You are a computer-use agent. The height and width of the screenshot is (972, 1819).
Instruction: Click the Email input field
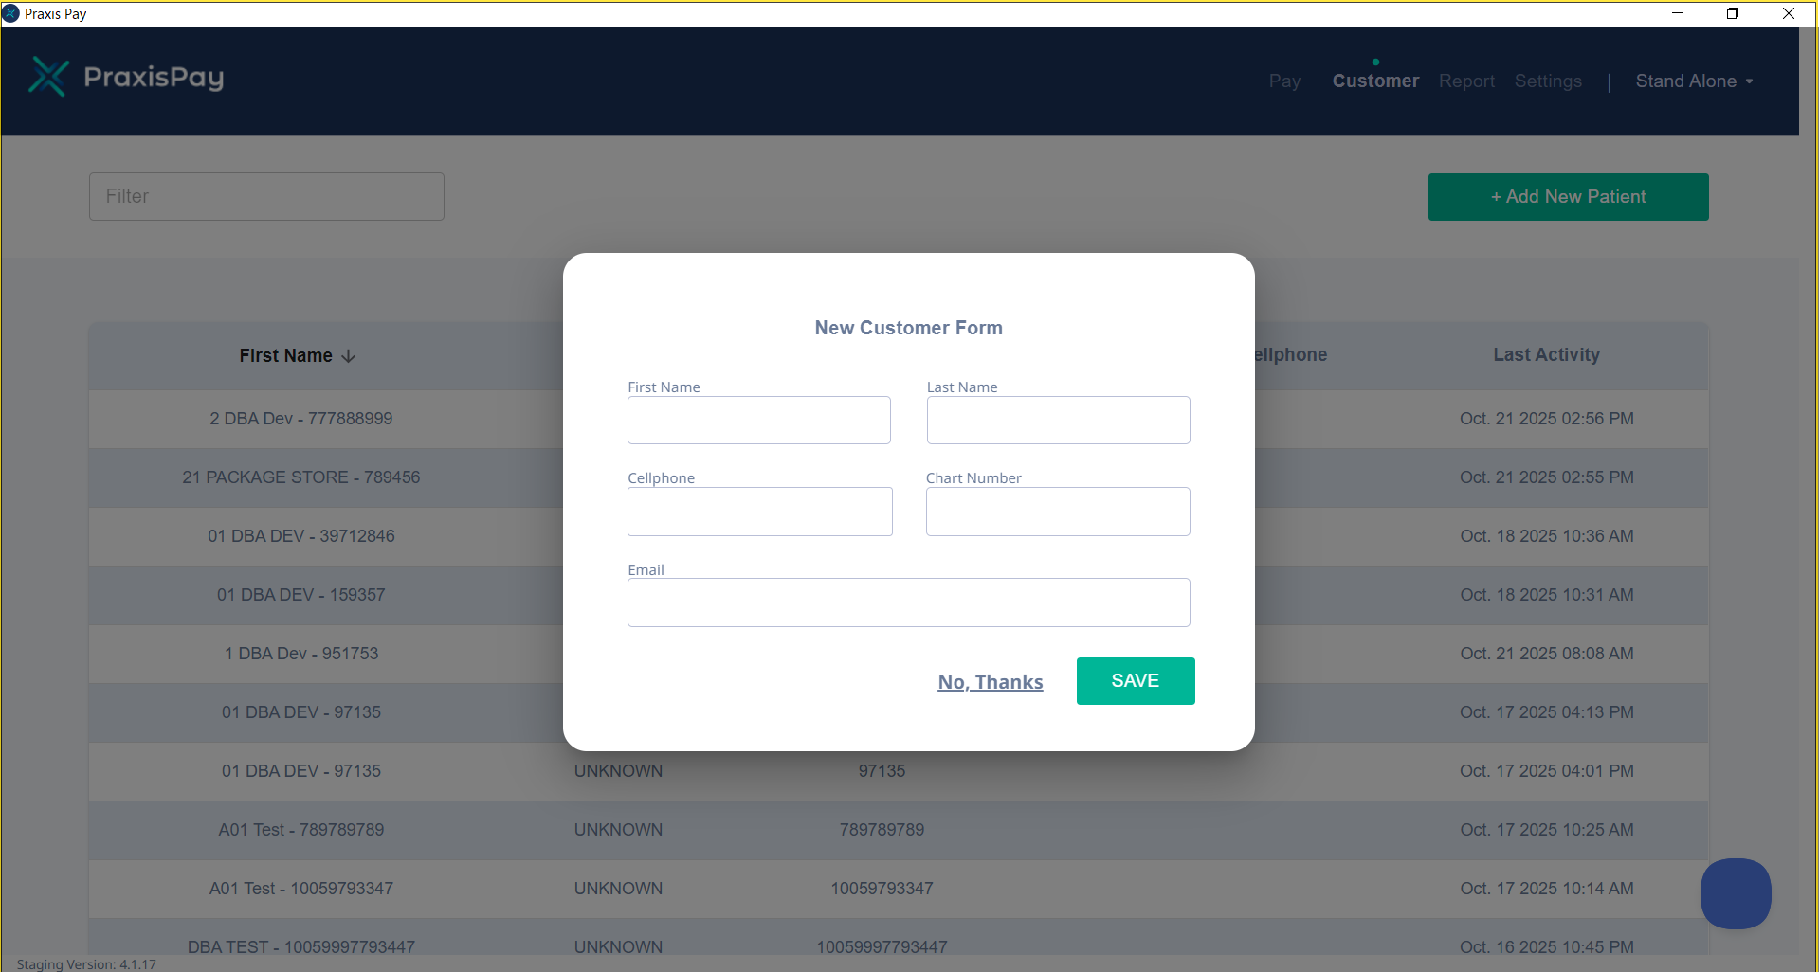(x=908, y=603)
